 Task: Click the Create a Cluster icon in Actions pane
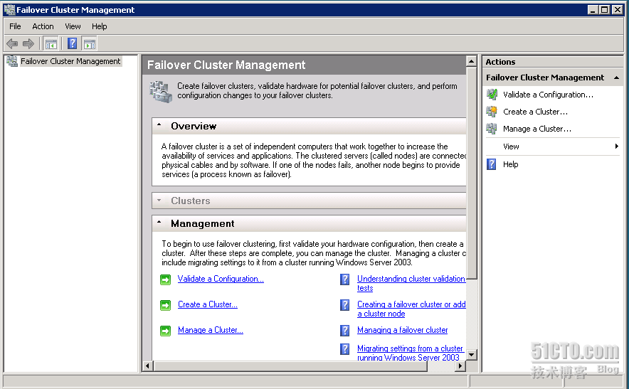click(492, 112)
